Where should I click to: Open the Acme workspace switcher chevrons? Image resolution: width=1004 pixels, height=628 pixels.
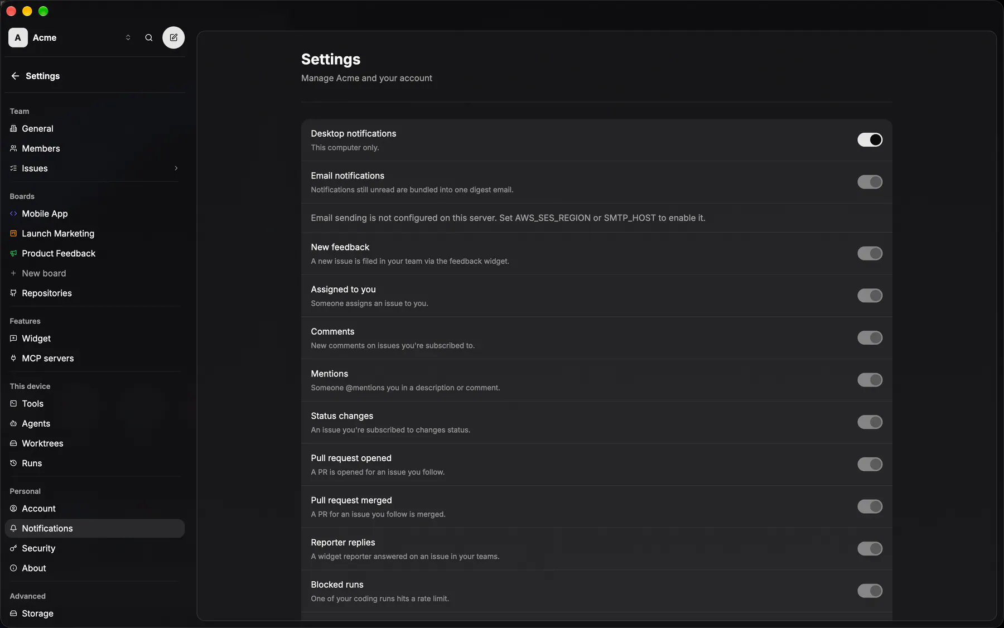pos(128,37)
